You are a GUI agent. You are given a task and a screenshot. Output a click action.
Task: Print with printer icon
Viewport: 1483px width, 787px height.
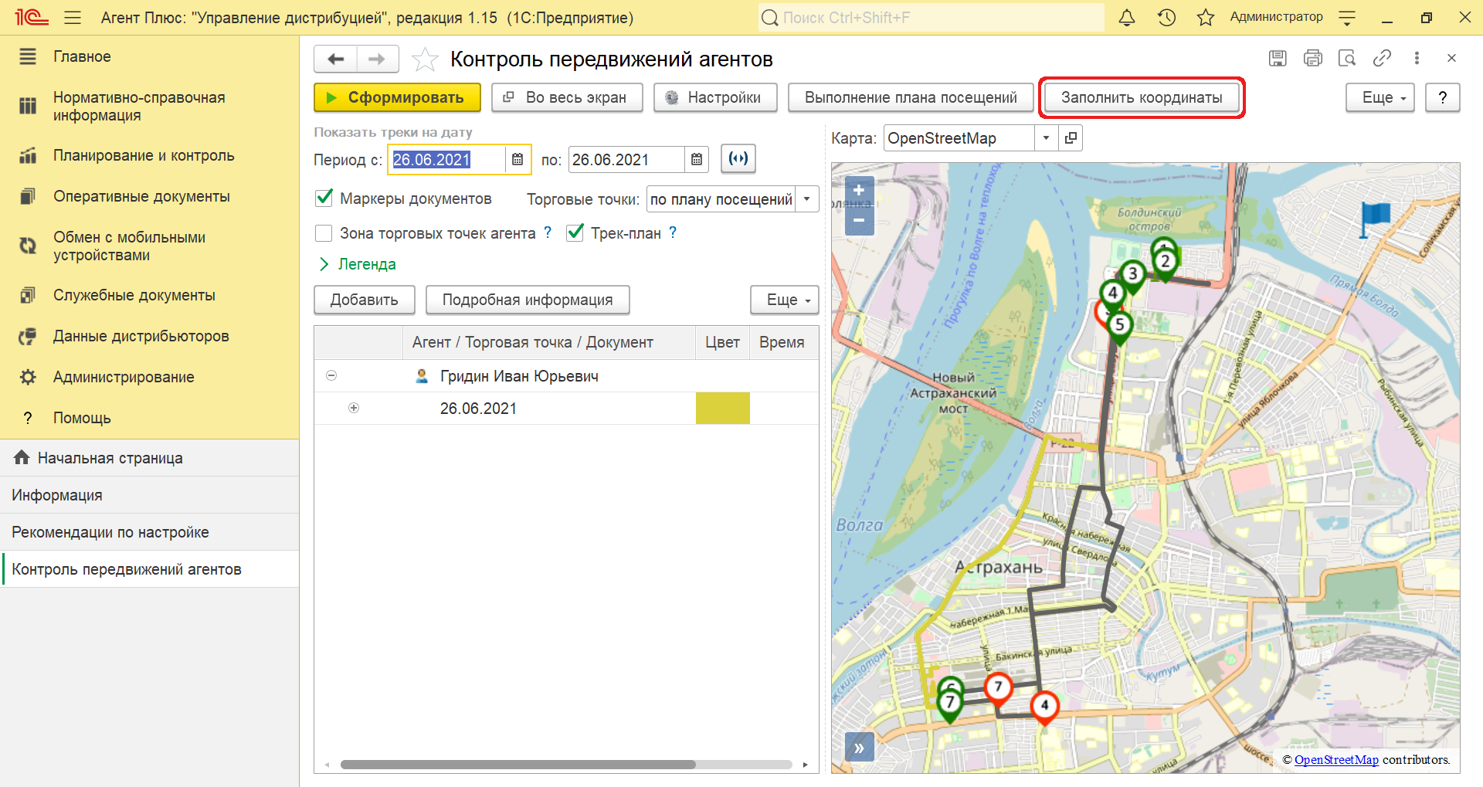point(1312,58)
